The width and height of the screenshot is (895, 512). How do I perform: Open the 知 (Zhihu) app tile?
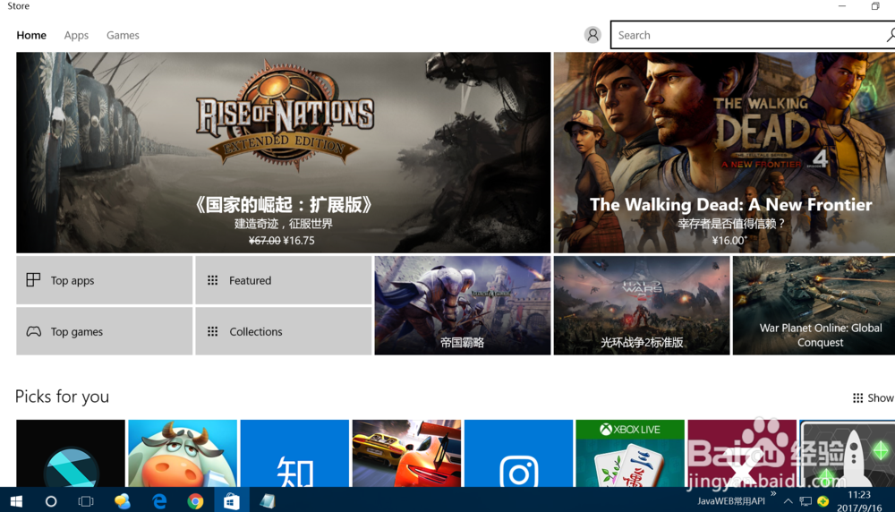coord(294,453)
